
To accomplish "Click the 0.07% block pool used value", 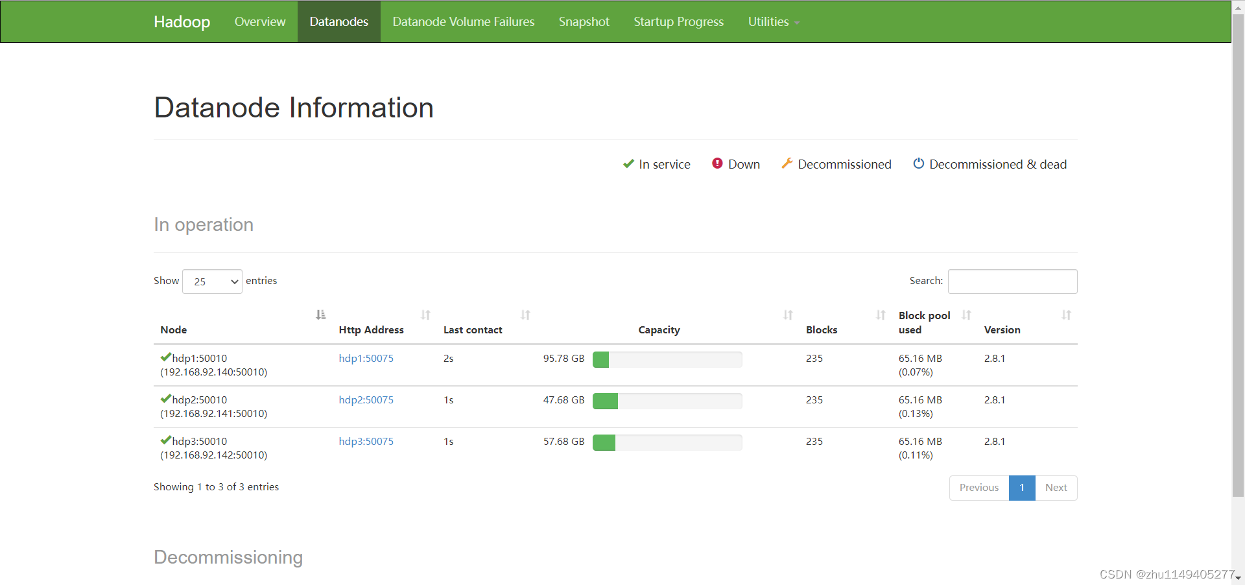I will pos(916,372).
